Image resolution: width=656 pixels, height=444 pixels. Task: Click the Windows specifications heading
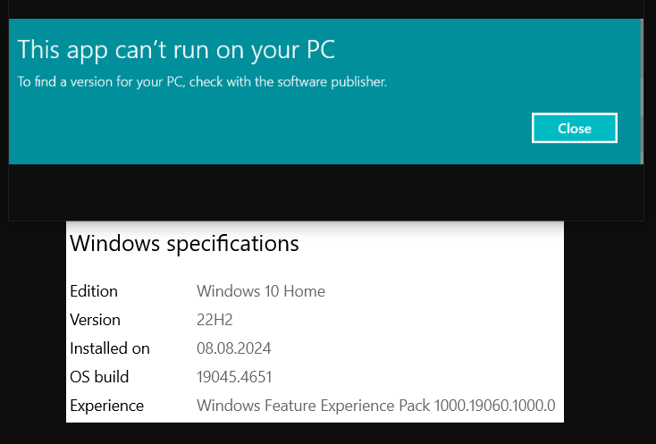[x=184, y=243]
